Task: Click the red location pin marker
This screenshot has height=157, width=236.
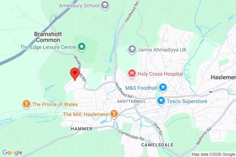Action: coord(75,74)
